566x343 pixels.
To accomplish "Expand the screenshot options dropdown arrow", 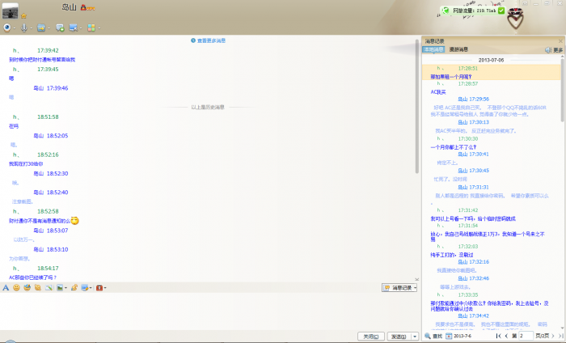I will [91, 288].
